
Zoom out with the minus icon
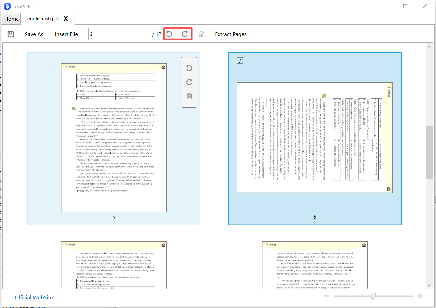click(326, 296)
